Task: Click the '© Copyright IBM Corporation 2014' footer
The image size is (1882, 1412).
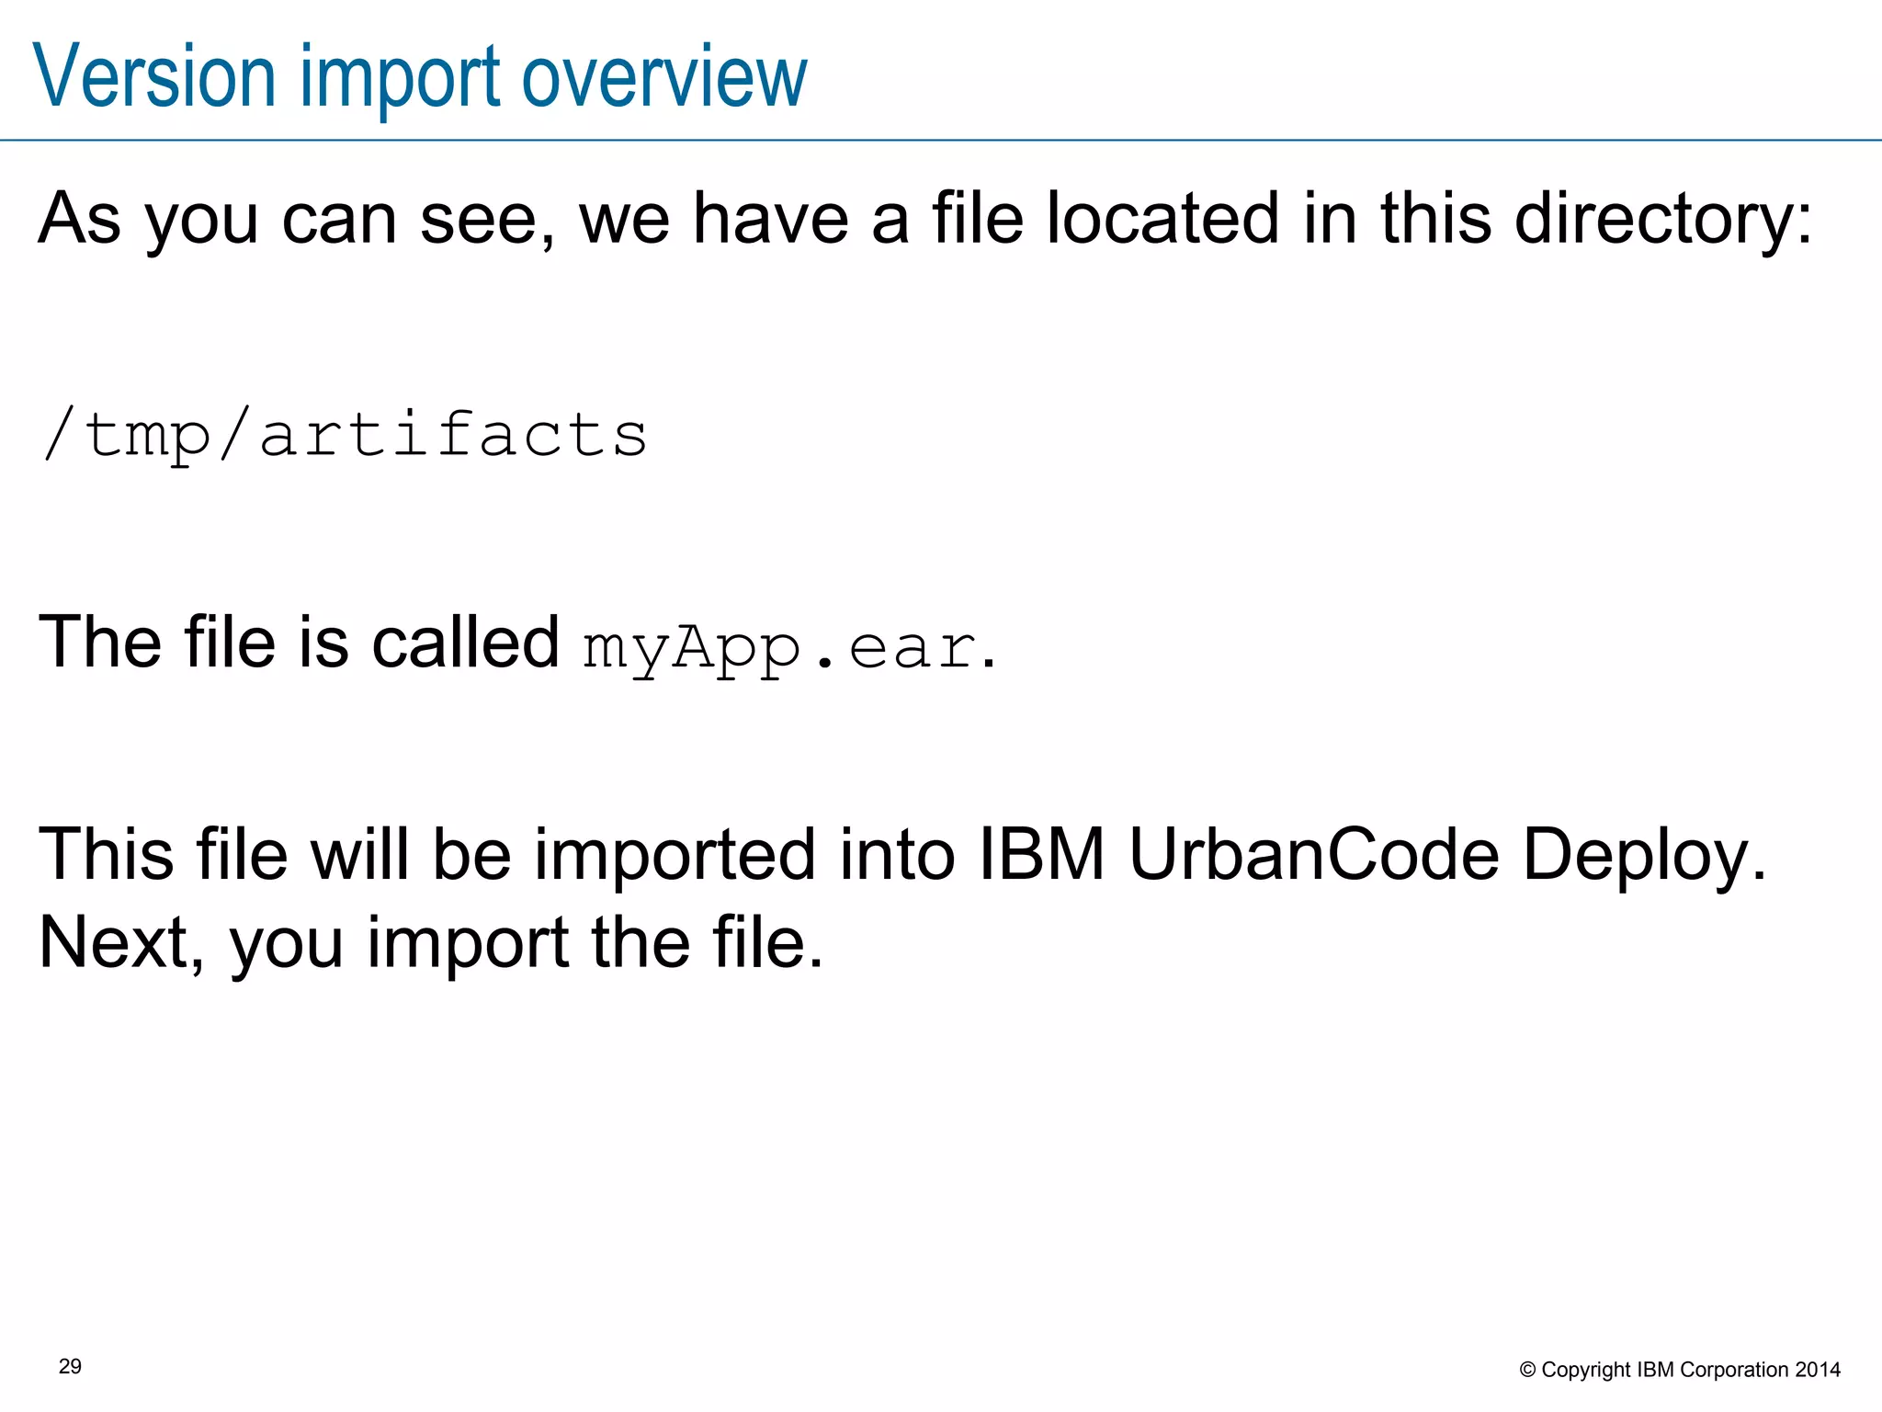Action: [x=1680, y=1370]
